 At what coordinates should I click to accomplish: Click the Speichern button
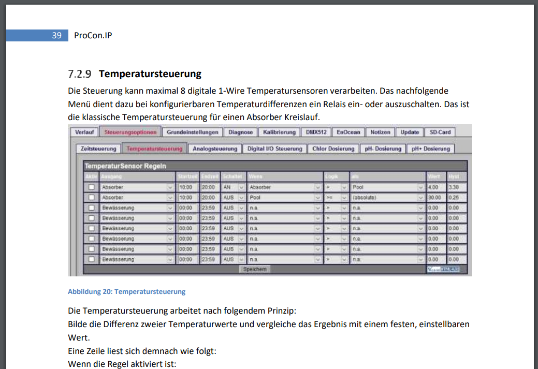(255, 269)
